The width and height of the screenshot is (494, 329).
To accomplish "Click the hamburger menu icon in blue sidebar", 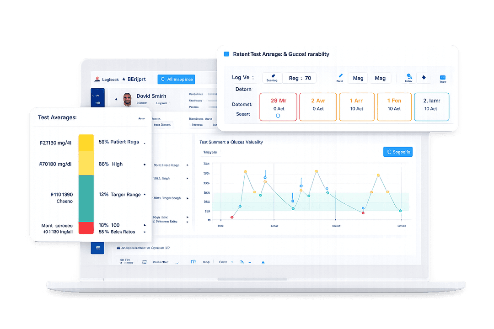I will 97,248.
